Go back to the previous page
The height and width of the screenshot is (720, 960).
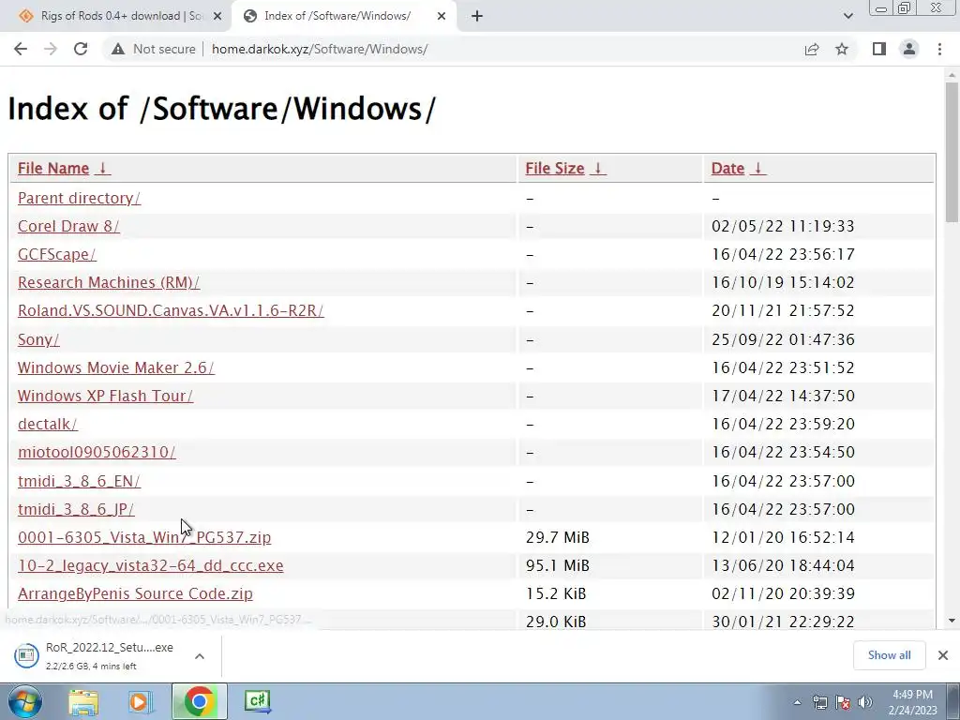tap(21, 49)
